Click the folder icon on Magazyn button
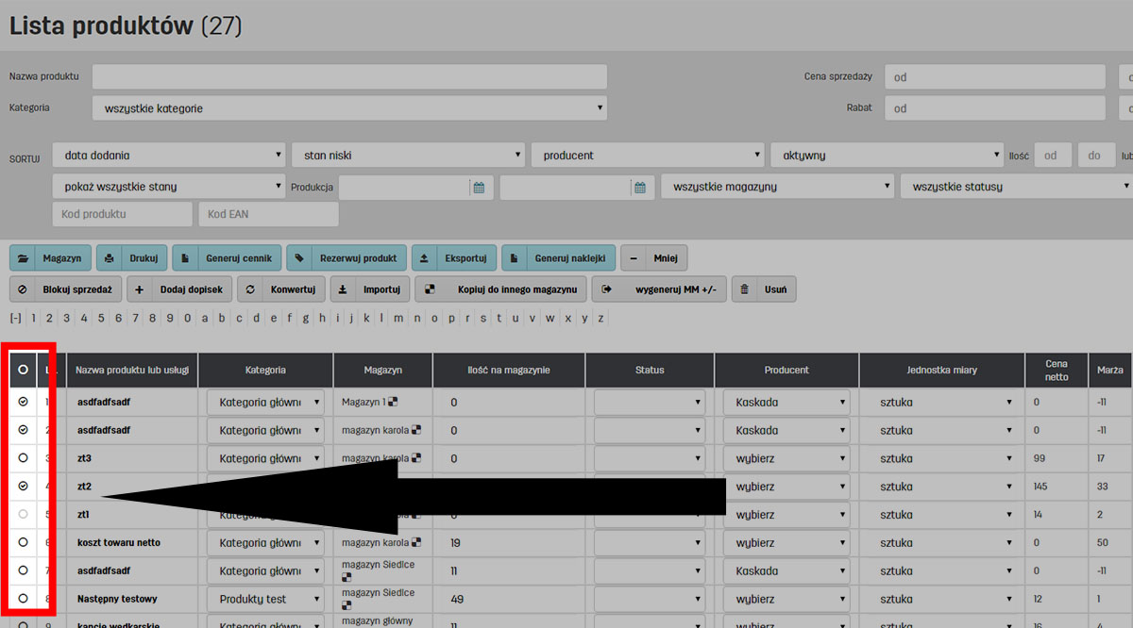The image size is (1133, 628). [23, 257]
